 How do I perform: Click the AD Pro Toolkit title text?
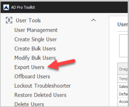pos(23,7)
